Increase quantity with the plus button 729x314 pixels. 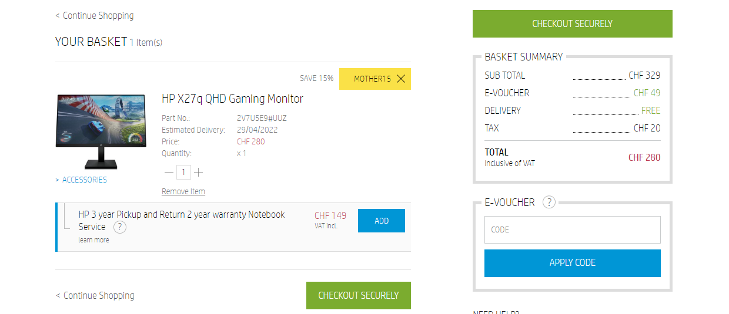(199, 172)
